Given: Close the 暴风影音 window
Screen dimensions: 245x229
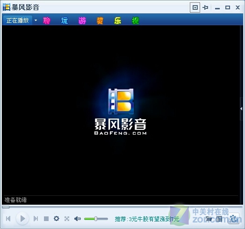Looking at the screenshot, I should (238, 7).
